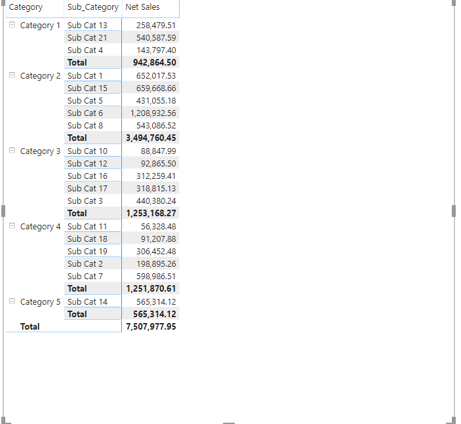Click the value 431,055.18
Screen dimensions: 461x424
tap(156, 101)
